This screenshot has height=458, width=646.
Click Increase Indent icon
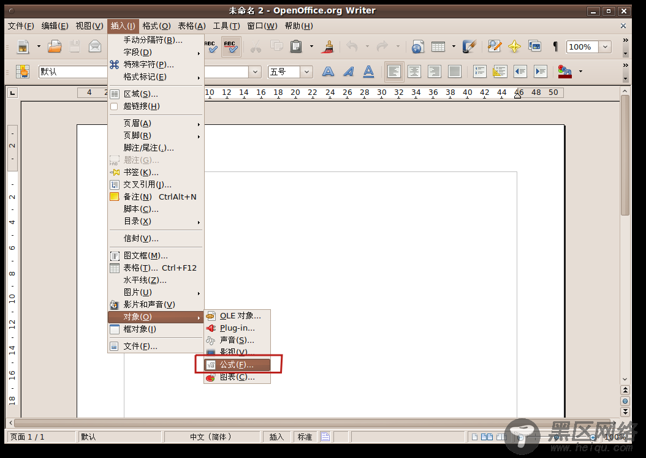tap(541, 72)
